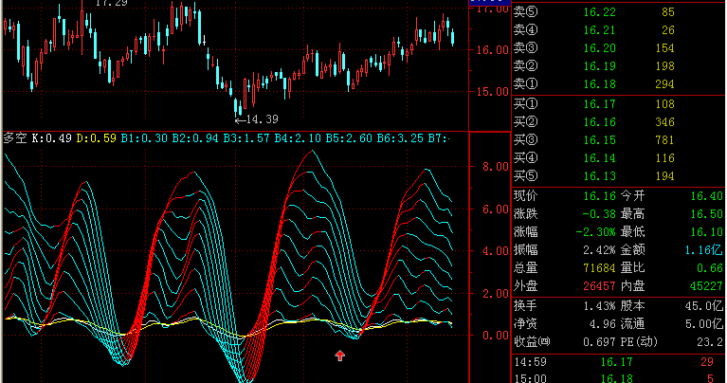Select the 金额 turnover value 1.16亿
Viewport: 727px width, 383px height.
(x=704, y=250)
